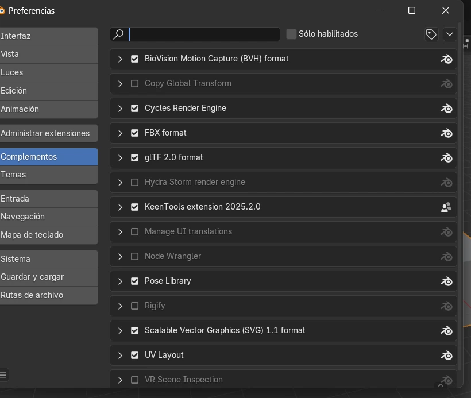
Task: Toggle the Sólo habilitados checkbox
Action: point(291,34)
